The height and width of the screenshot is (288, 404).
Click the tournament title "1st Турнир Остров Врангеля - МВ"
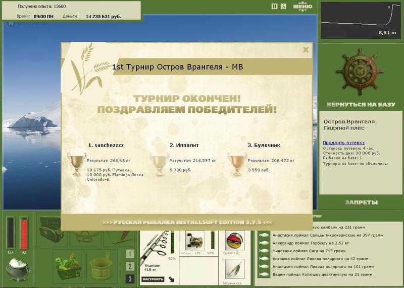[177, 67]
